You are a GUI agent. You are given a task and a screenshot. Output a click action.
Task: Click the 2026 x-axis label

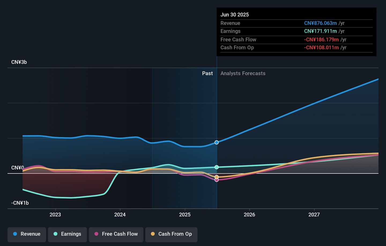point(249,215)
